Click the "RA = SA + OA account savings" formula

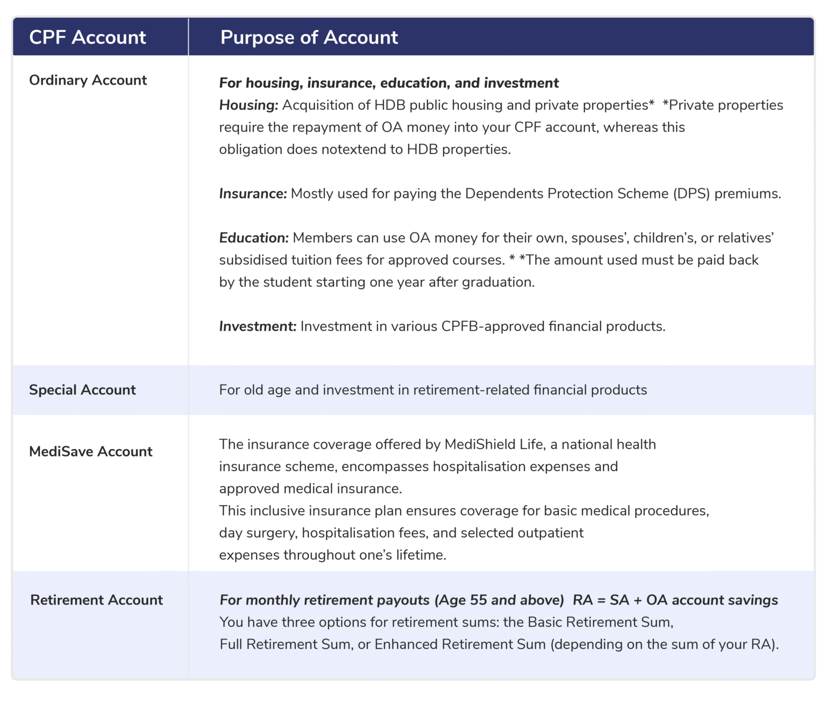(x=675, y=600)
